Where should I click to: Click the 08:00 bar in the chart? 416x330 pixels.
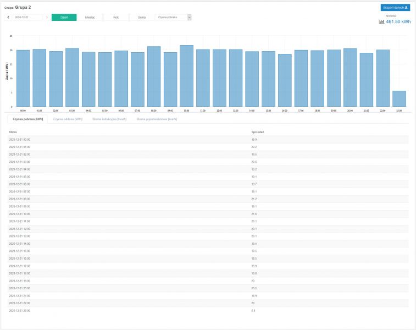154,76
